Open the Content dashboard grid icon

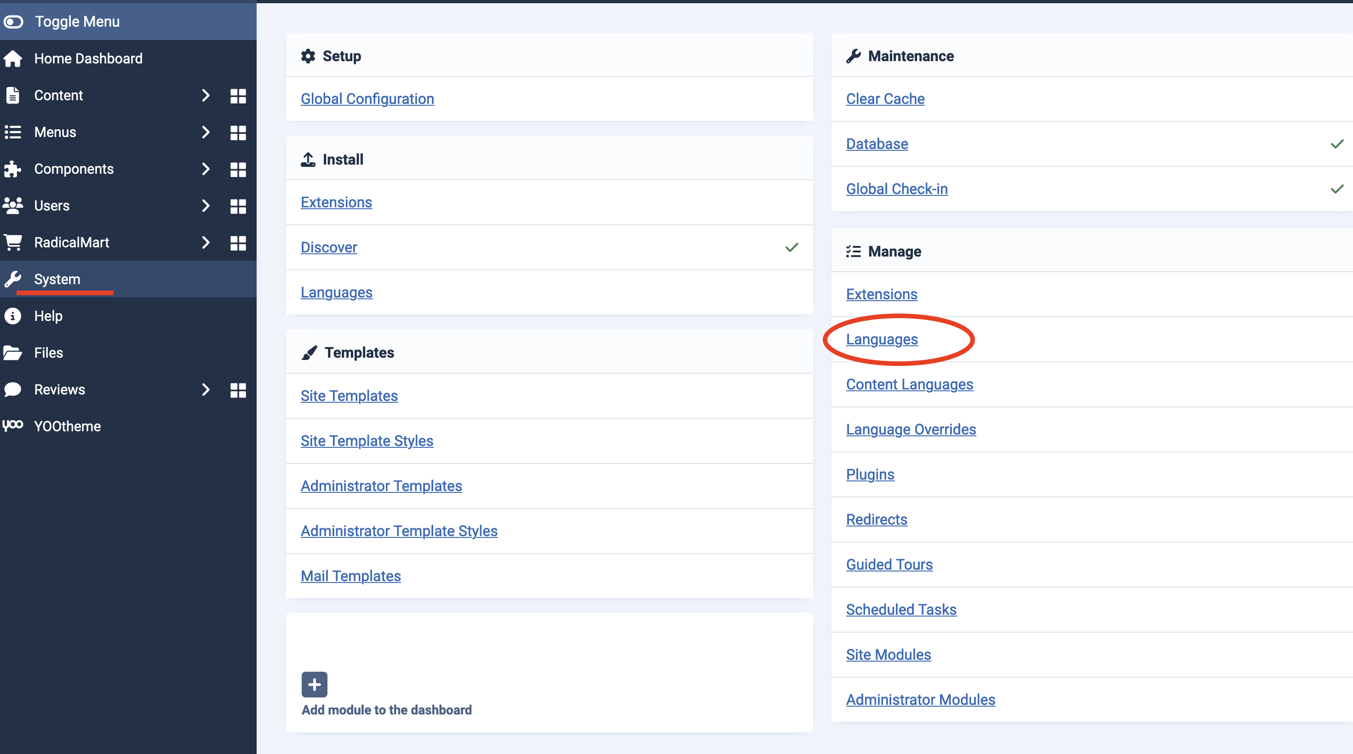(238, 96)
